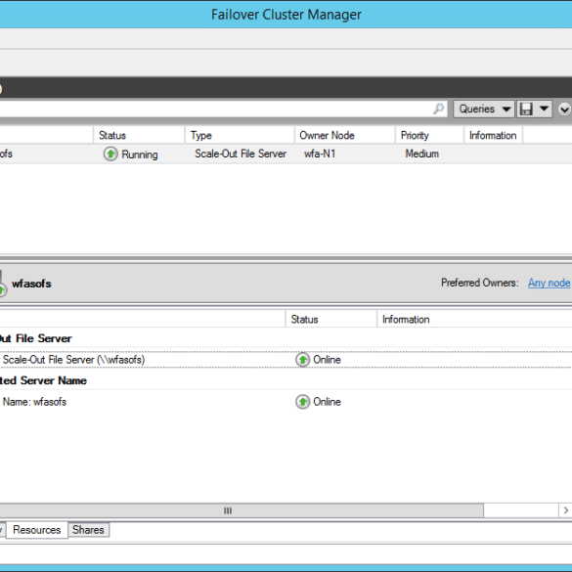Screen dimensions: 572x572
Task: Open the Any node preferred owners link
Action: [x=549, y=283]
